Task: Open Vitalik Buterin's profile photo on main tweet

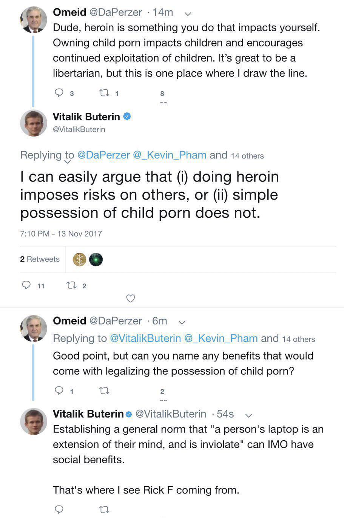Action: (33, 123)
